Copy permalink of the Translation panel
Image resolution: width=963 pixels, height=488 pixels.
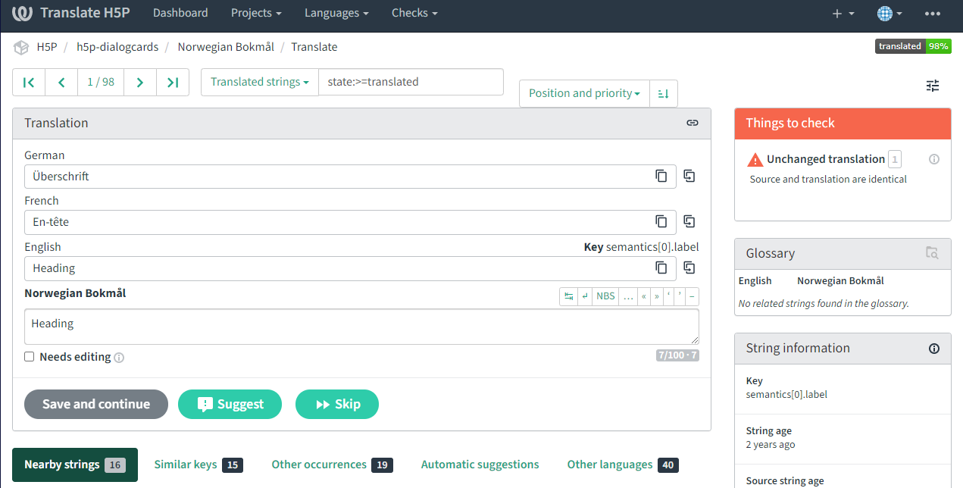click(693, 123)
